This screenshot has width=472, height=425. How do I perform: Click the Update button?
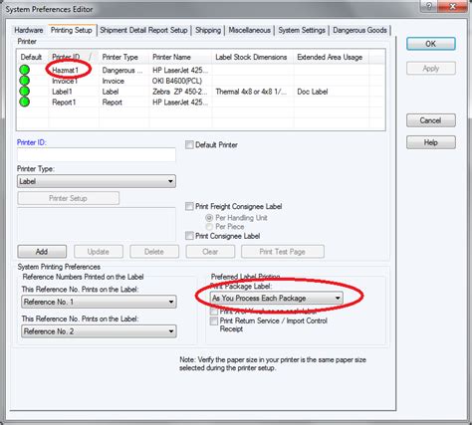pyautogui.click(x=99, y=252)
